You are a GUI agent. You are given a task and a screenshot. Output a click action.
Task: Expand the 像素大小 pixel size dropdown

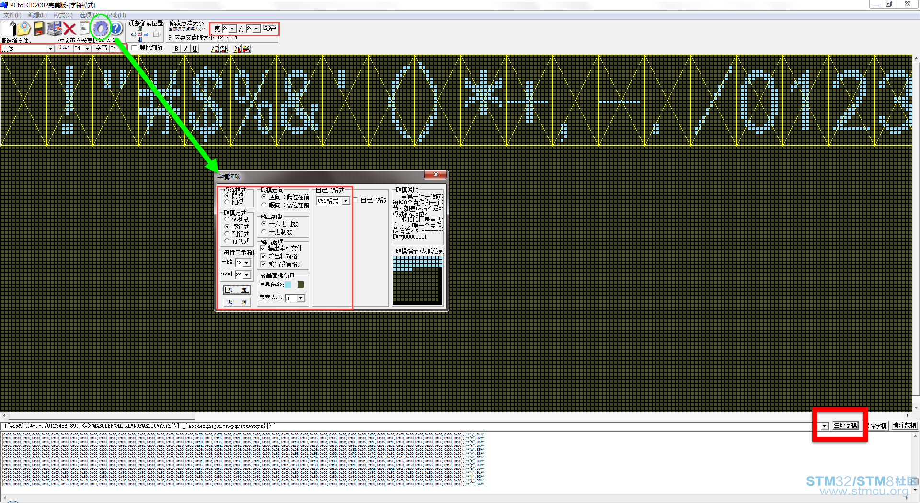click(x=301, y=298)
